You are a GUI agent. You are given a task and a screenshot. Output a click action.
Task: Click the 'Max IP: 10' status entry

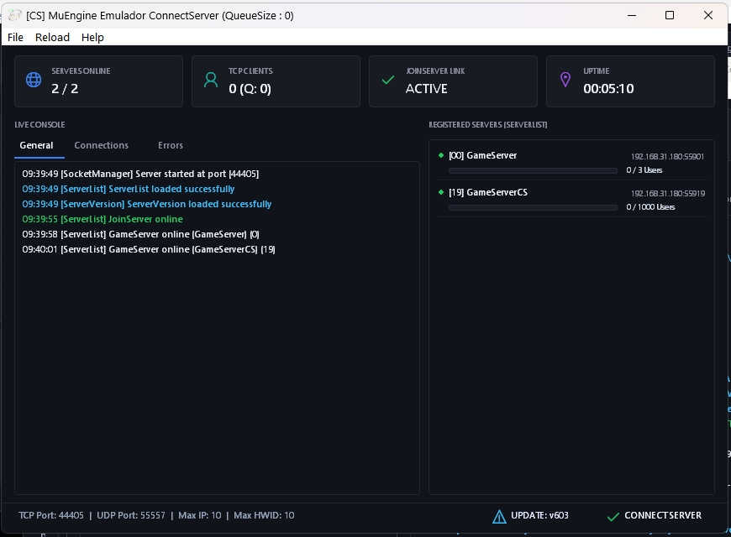pos(200,515)
